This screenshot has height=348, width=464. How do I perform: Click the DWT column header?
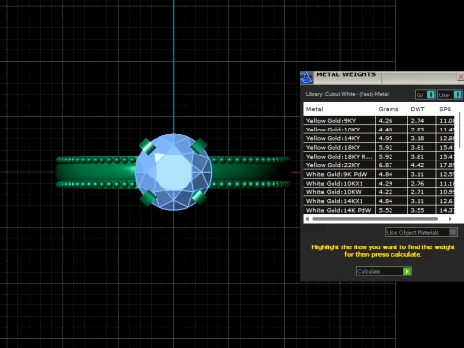point(418,109)
